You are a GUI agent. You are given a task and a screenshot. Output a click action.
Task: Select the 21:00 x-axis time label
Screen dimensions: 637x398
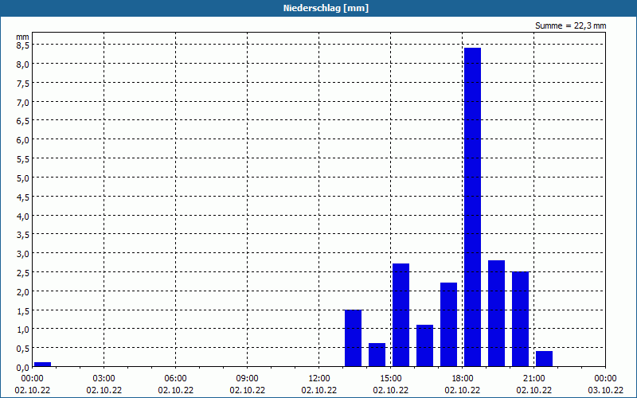(x=533, y=379)
